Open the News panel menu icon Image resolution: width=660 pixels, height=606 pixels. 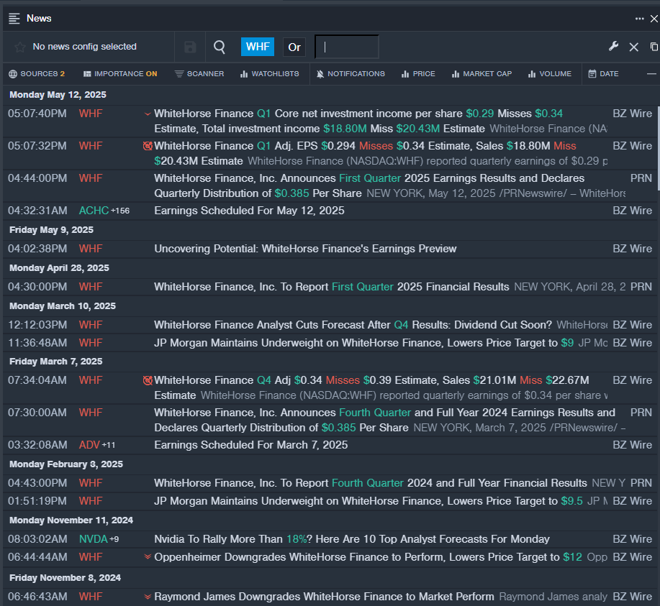pos(14,19)
